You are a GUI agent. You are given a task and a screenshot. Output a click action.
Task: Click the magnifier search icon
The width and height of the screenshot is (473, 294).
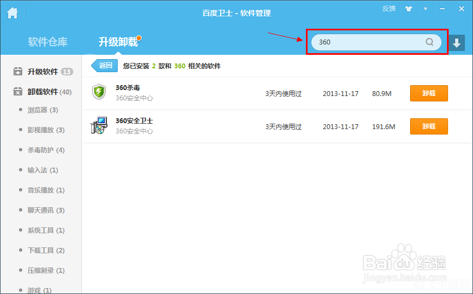tap(430, 42)
